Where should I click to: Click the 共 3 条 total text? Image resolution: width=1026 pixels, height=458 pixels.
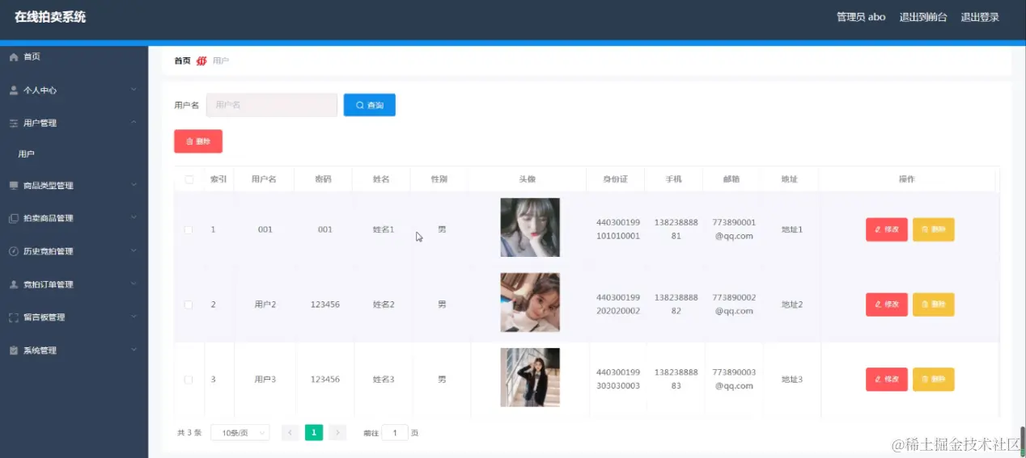pos(189,433)
